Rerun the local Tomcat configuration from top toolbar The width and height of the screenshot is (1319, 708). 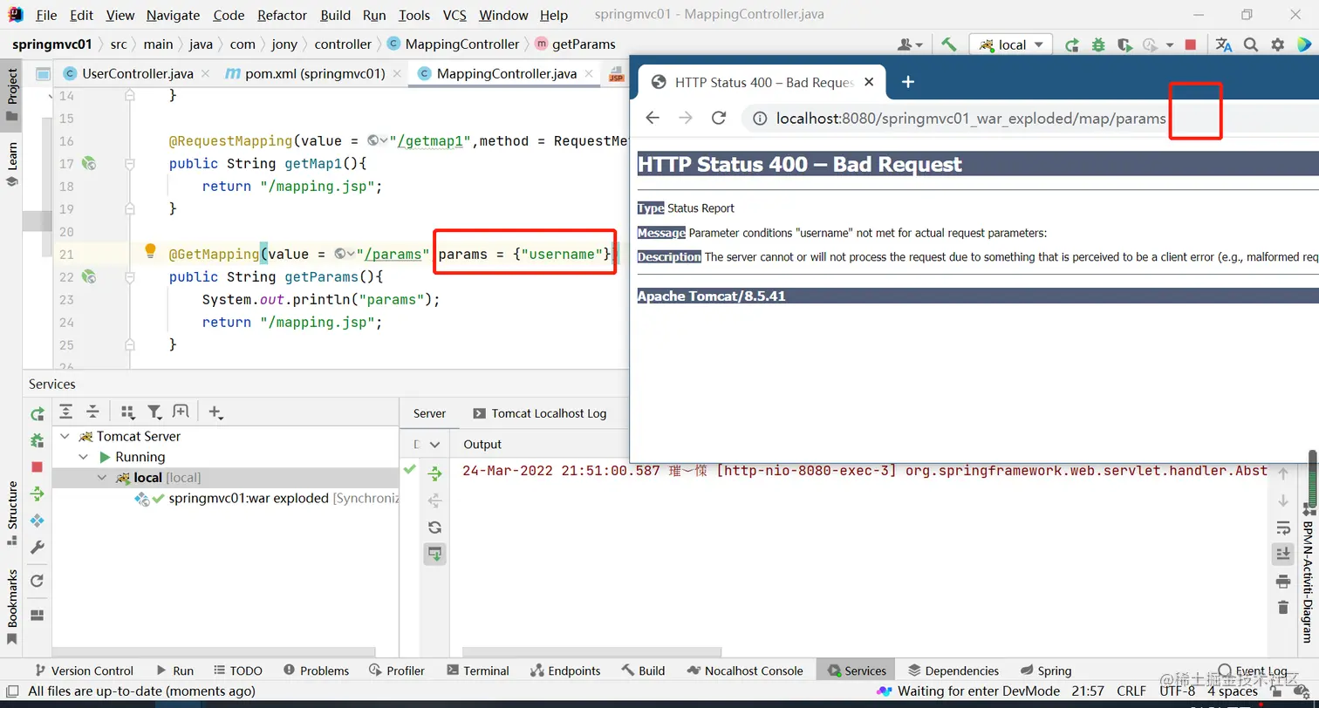point(1072,44)
